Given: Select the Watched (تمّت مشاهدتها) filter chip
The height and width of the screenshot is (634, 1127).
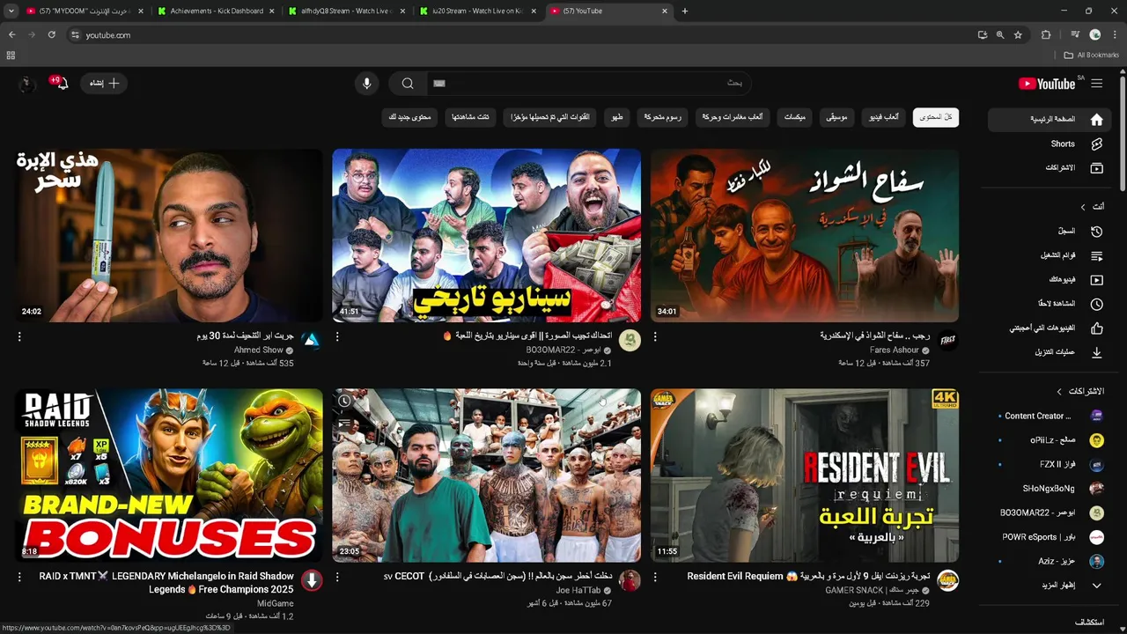Looking at the screenshot, I should 471,117.
